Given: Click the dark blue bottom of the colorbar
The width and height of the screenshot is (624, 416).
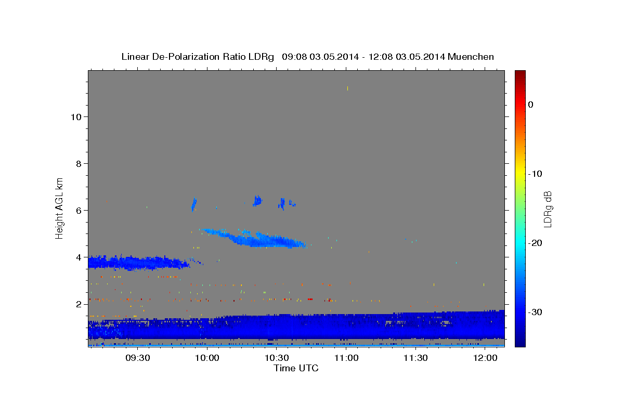Looking at the screenshot, I should tap(520, 341).
